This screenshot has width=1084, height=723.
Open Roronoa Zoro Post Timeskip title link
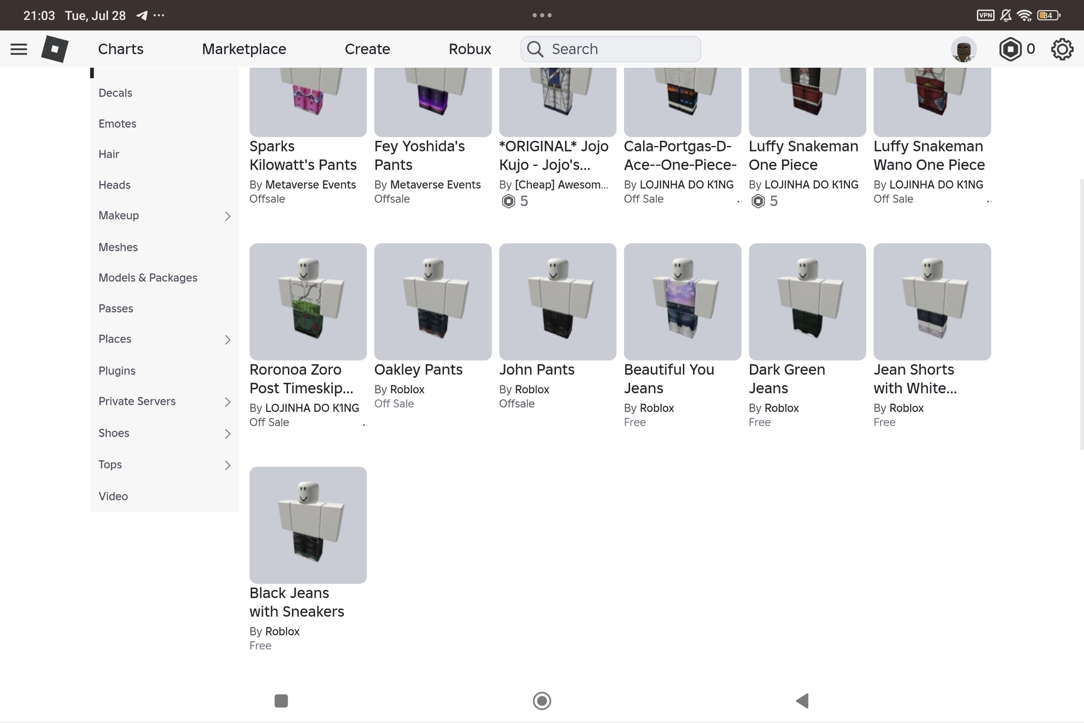click(x=301, y=379)
